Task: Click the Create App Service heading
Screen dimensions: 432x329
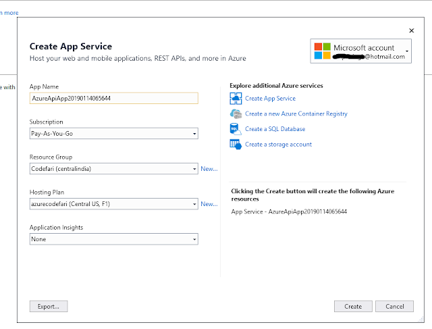Action: tap(71, 47)
